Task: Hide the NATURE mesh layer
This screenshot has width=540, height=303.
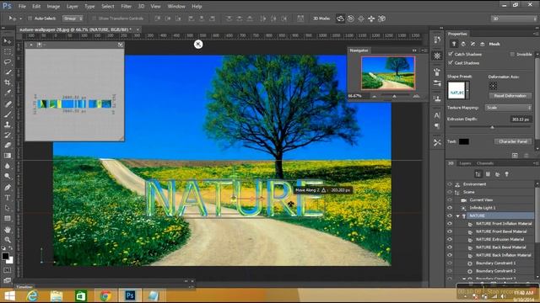Action: coord(450,215)
